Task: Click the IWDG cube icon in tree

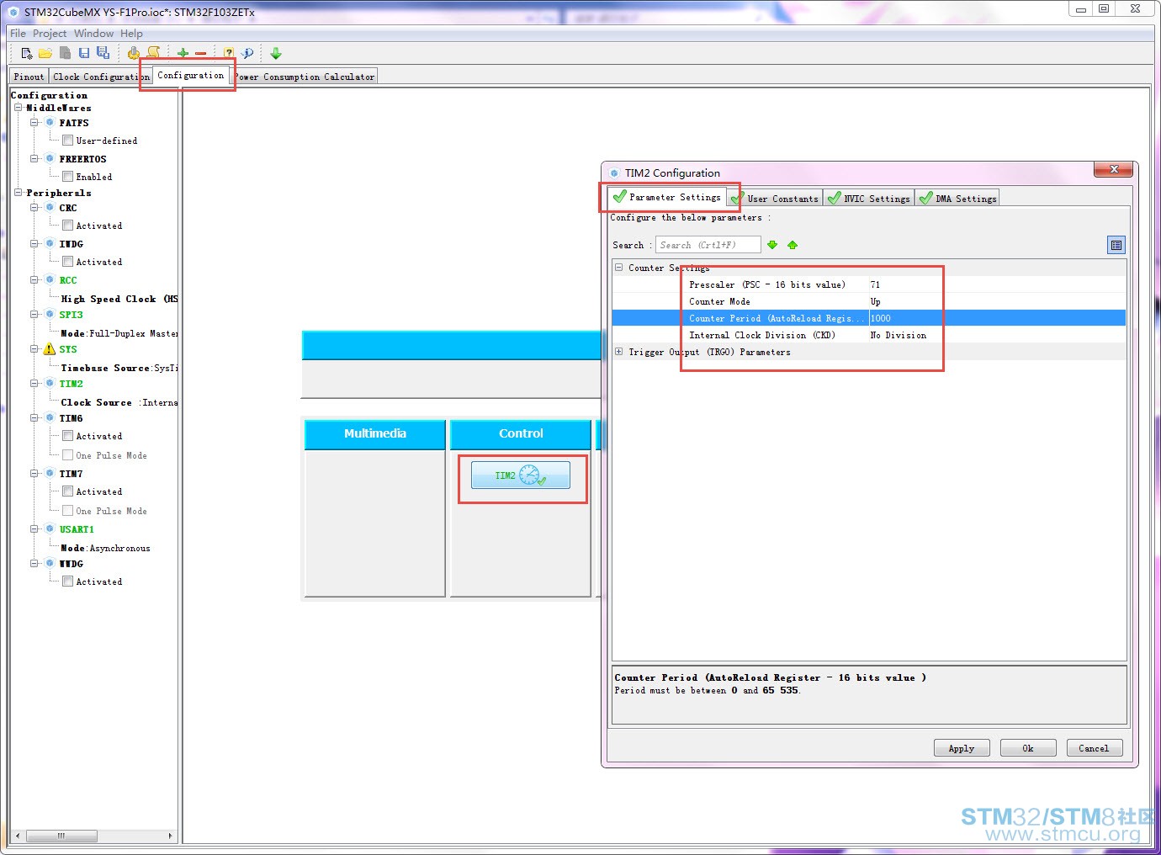Action: point(50,244)
